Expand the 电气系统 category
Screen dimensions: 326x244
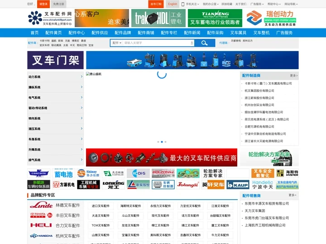pos(56,98)
